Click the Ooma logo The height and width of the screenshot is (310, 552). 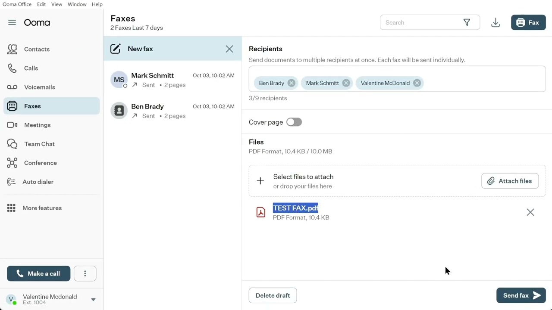pyautogui.click(x=37, y=22)
